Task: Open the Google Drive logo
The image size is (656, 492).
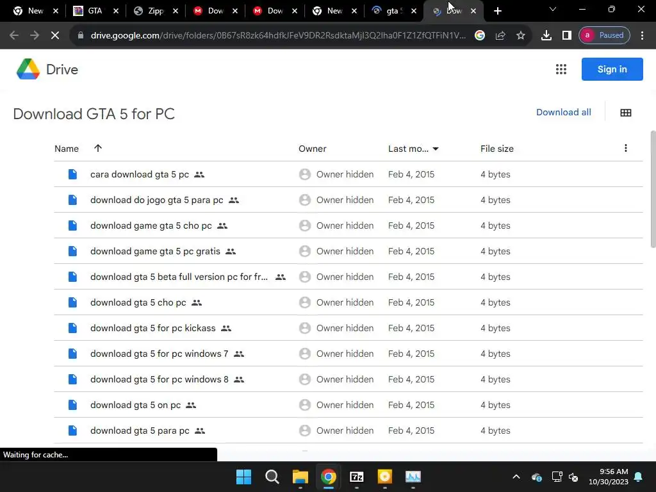Action: pos(28,69)
